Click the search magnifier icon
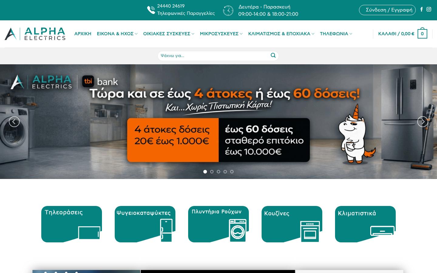 pos(273,56)
